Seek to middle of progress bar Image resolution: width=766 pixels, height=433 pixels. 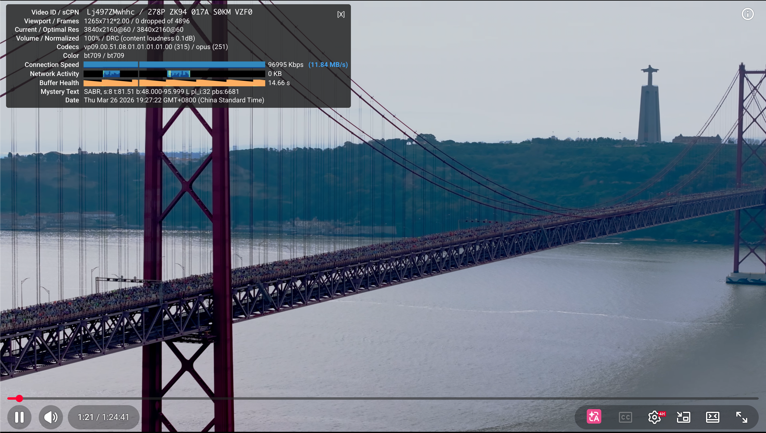(x=383, y=398)
